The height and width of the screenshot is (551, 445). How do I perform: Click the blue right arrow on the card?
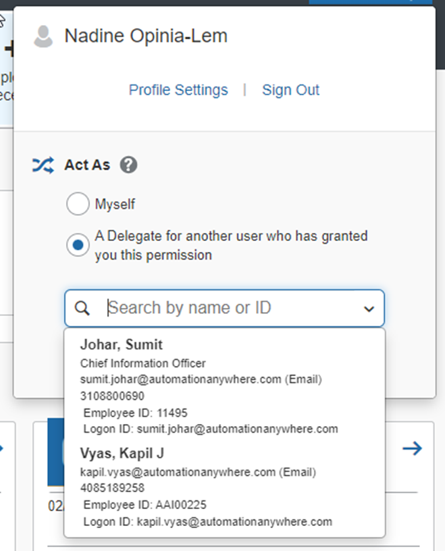413,448
